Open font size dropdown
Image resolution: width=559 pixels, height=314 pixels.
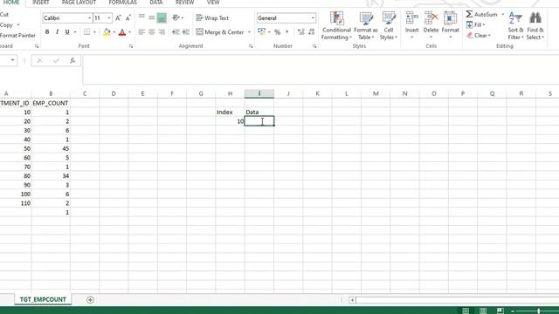click(x=109, y=17)
